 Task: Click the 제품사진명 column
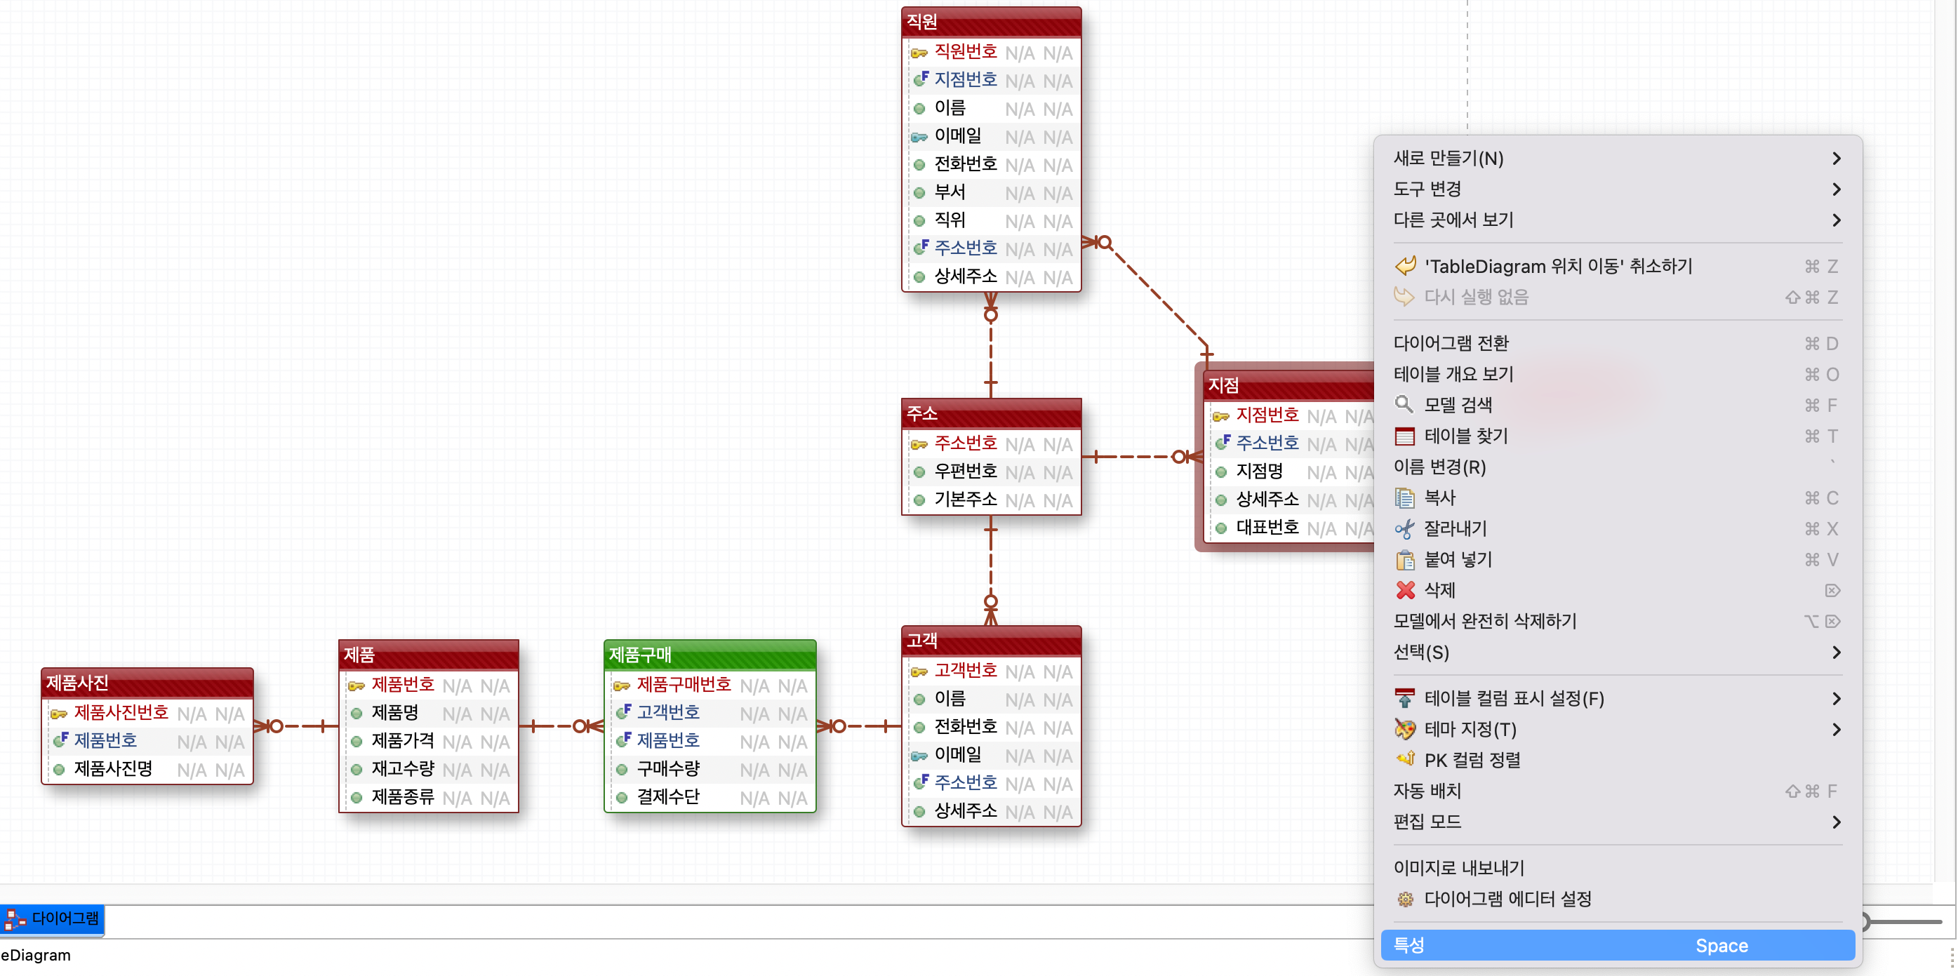(147, 768)
